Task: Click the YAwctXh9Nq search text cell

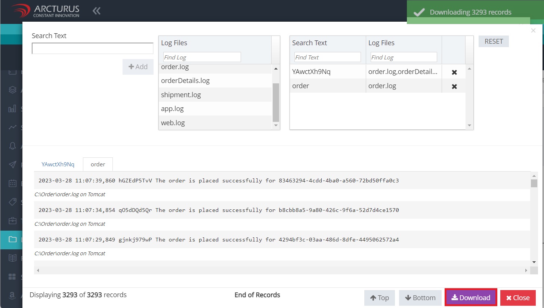Action: [x=328, y=72]
